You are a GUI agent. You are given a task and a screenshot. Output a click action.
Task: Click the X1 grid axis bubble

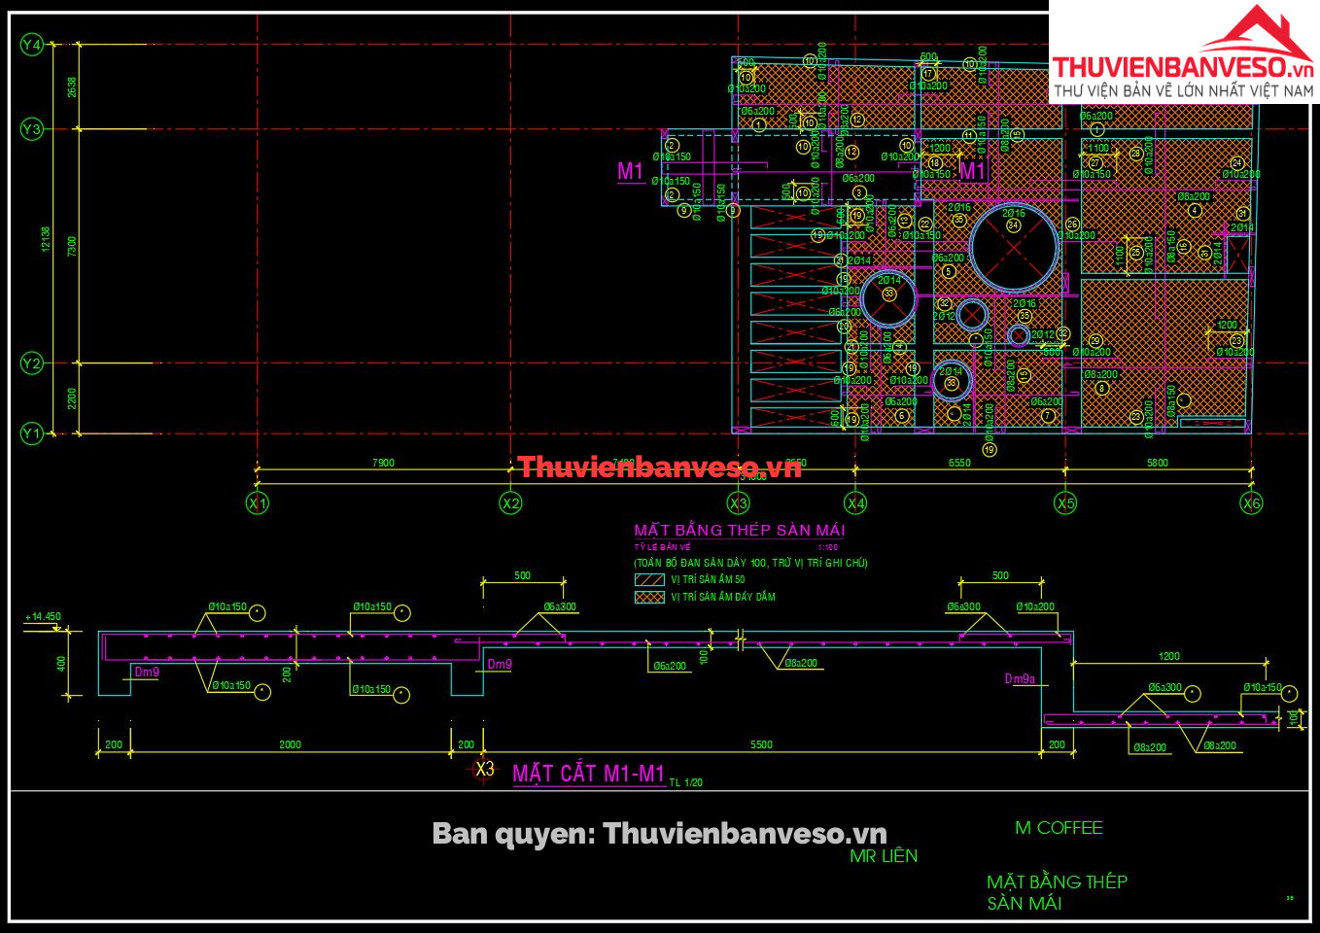coord(258,503)
